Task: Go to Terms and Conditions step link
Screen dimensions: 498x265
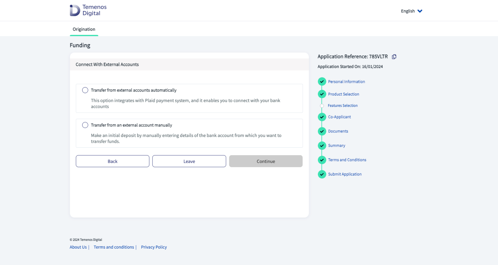Action: coord(347,160)
